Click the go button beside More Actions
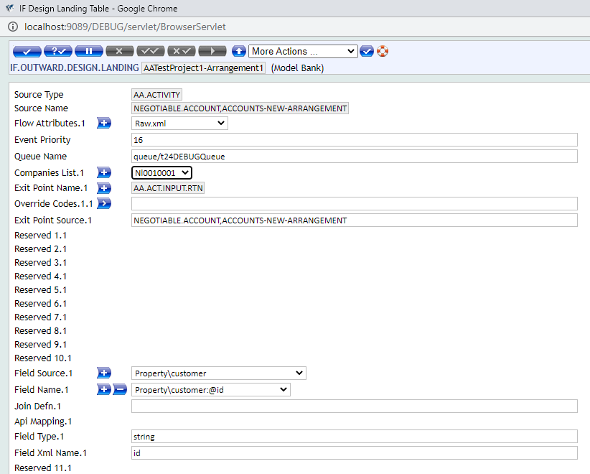The image size is (590, 474). point(367,52)
